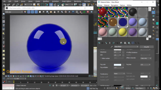Open the View reference coordinate dropdown
The width and height of the screenshot is (161, 90).
coord(69,4)
